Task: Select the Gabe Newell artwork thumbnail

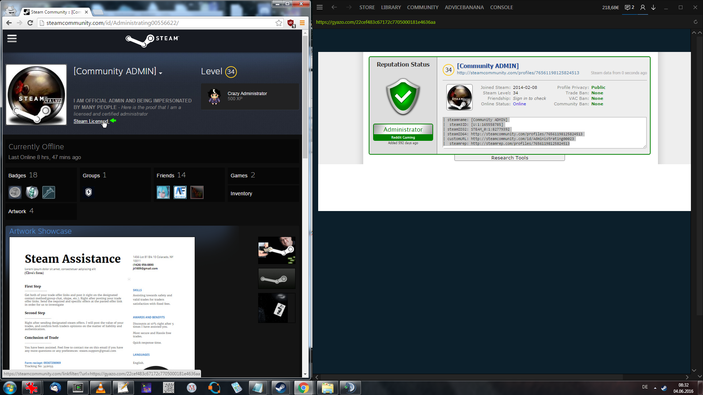Action: tap(276, 250)
